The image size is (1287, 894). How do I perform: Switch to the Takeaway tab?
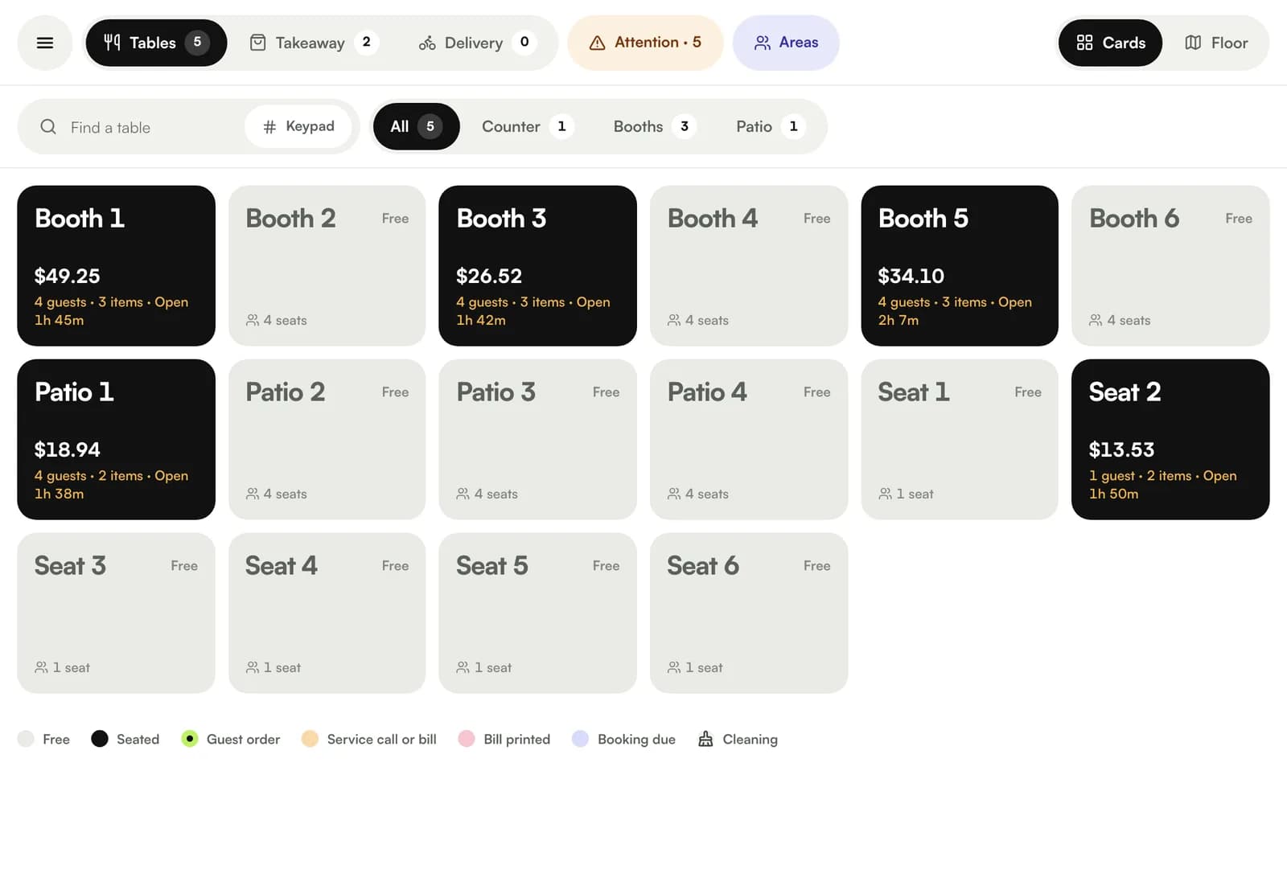pyautogui.click(x=314, y=43)
